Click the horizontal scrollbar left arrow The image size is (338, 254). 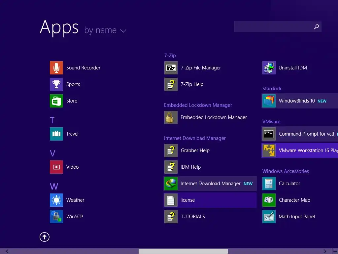[x=7, y=251]
